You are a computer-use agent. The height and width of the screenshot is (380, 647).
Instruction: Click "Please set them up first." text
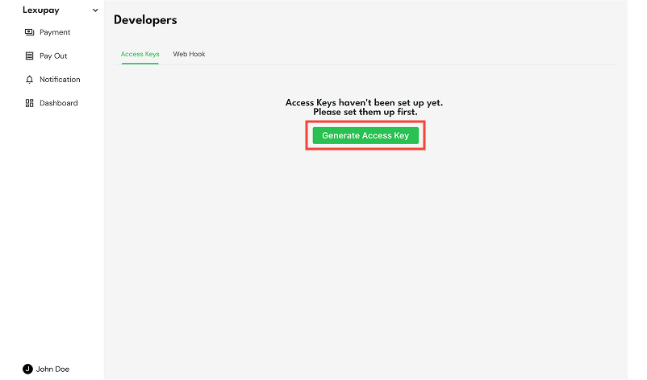tap(365, 112)
